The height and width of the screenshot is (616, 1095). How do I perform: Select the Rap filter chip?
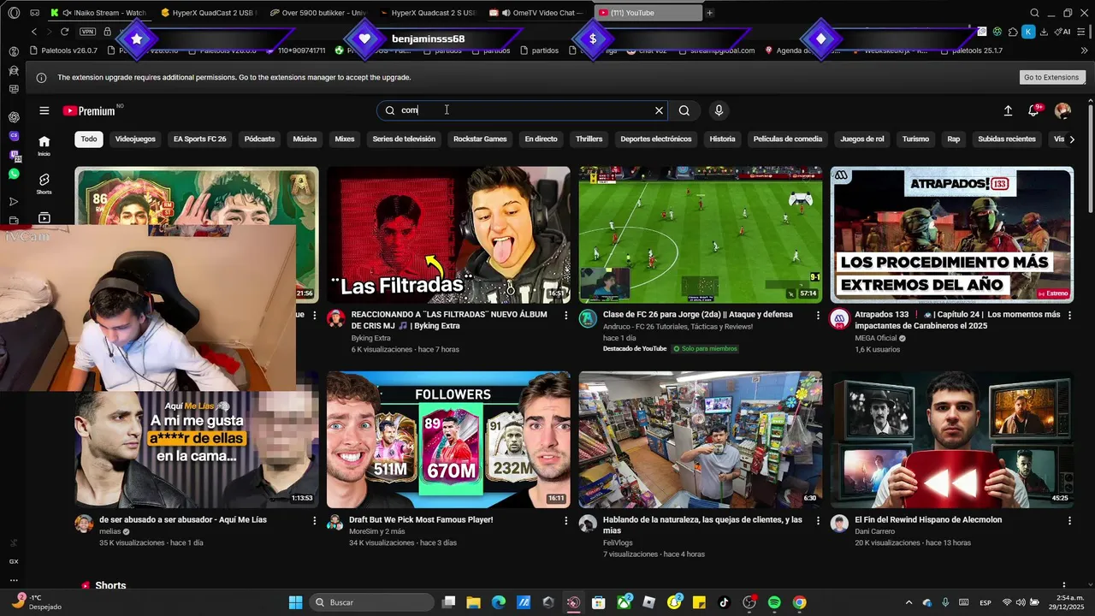[953, 139]
